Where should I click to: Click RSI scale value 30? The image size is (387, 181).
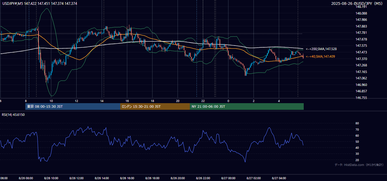357,154
